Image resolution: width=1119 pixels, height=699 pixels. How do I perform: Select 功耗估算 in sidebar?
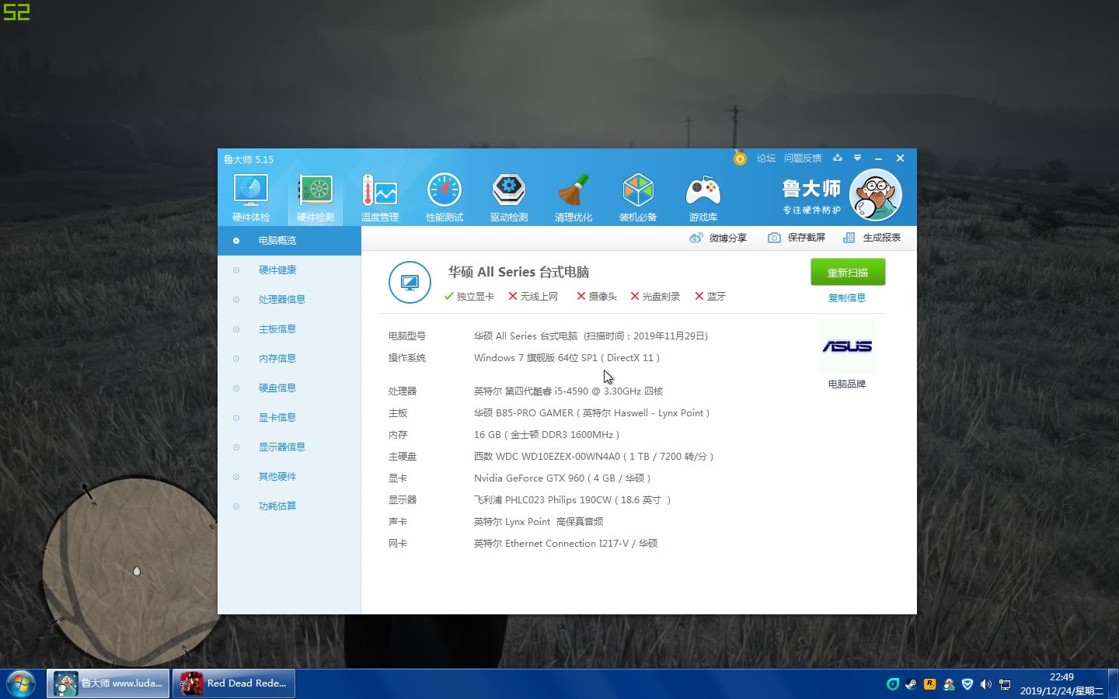(289, 506)
